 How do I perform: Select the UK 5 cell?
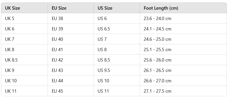pyautogui.click(x=24, y=18)
